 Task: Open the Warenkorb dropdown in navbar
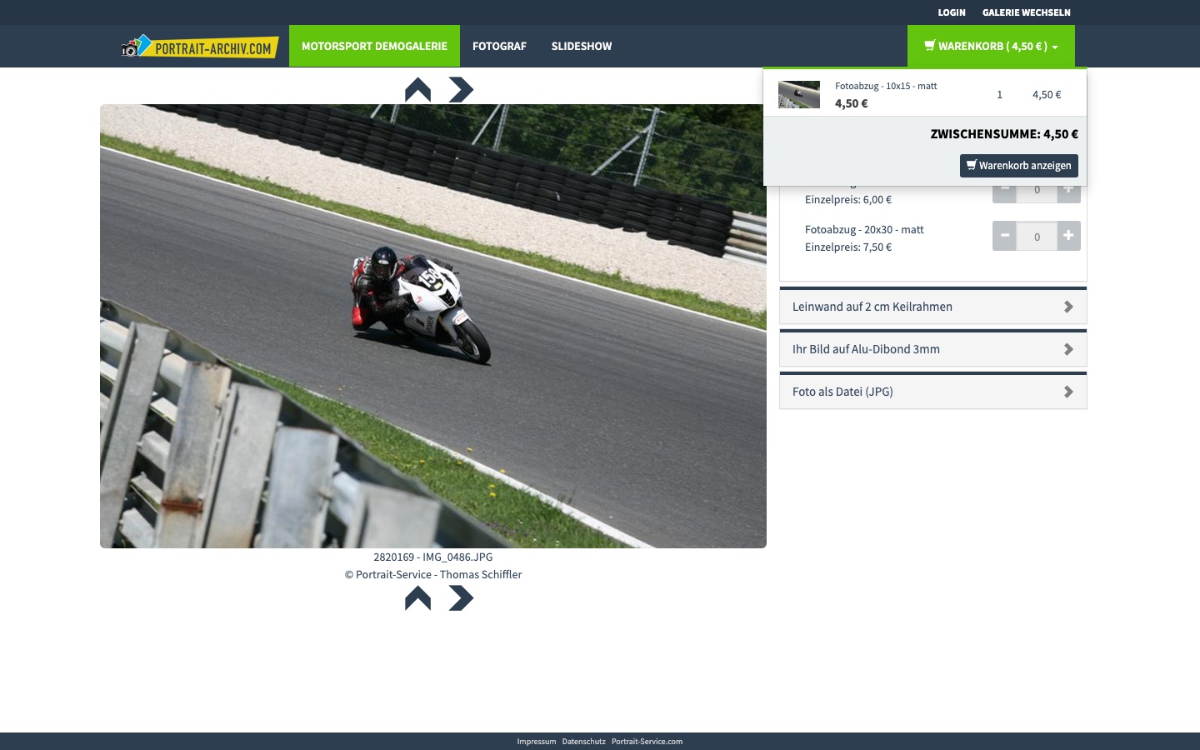pos(991,46)
